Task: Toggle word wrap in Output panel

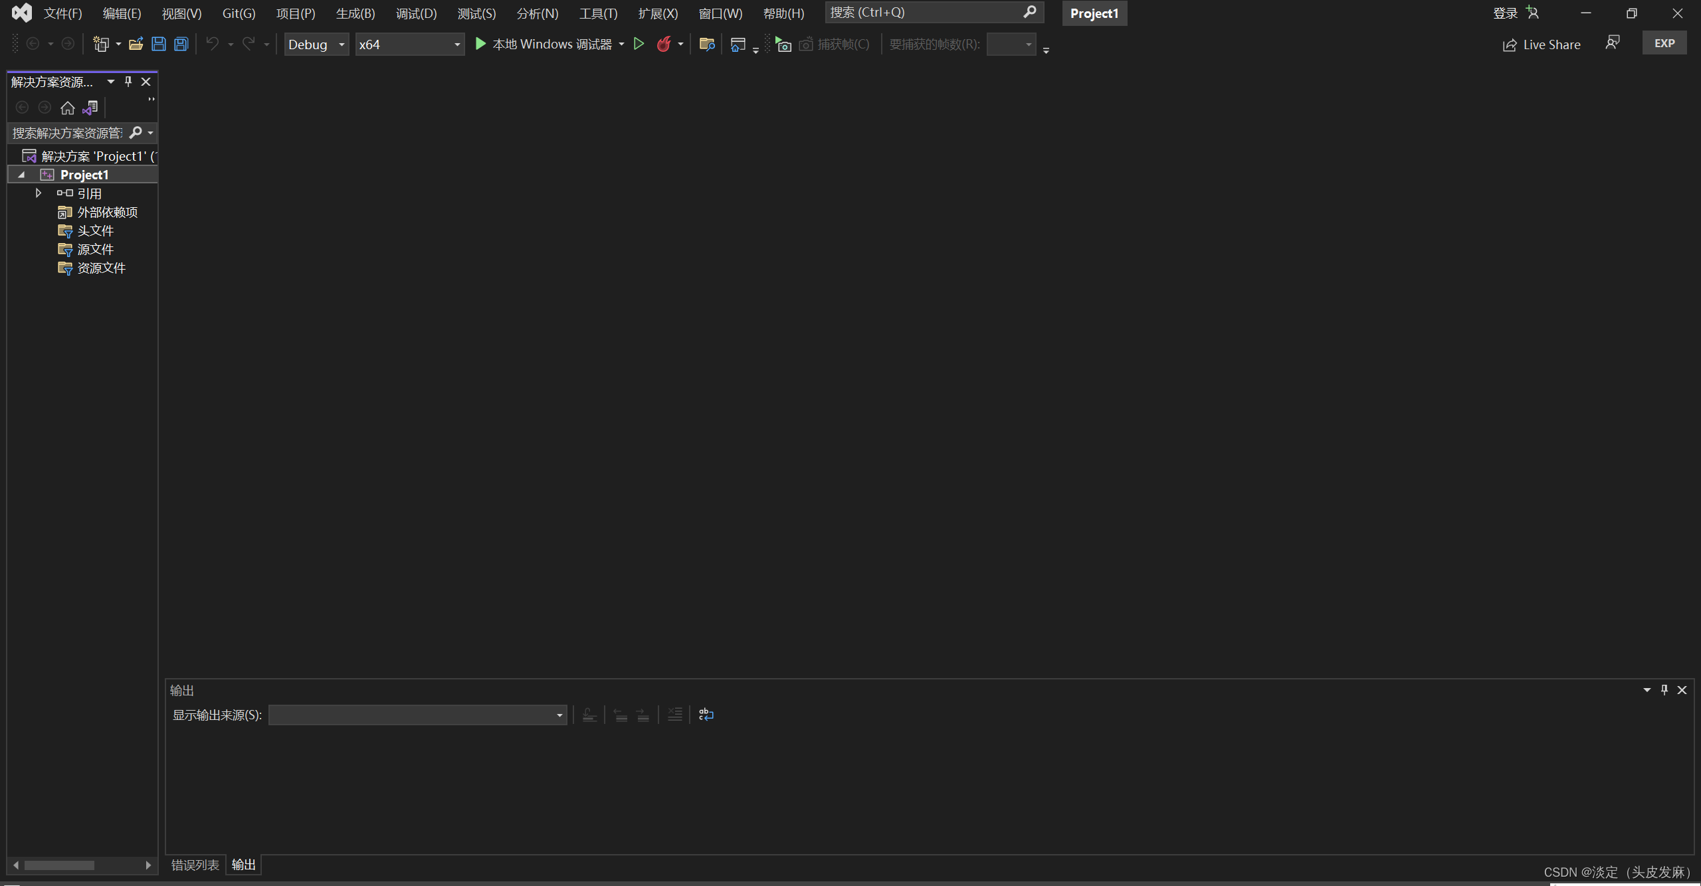Action: tap(706, 715)
